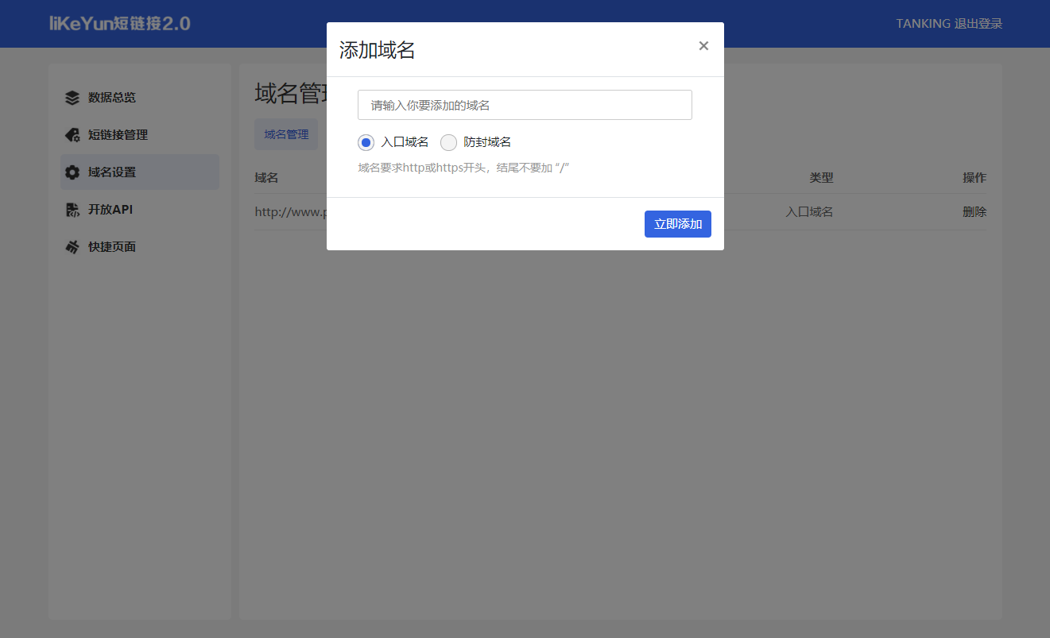
Task: Click the 类型 column header
Action: [x=821, y=178]
